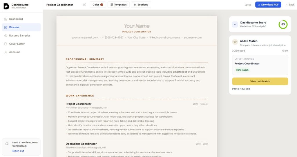This screenshot has width=297, height=157.
Task: Click the download arrow icon in Download PDF
Action: point(259,5)
